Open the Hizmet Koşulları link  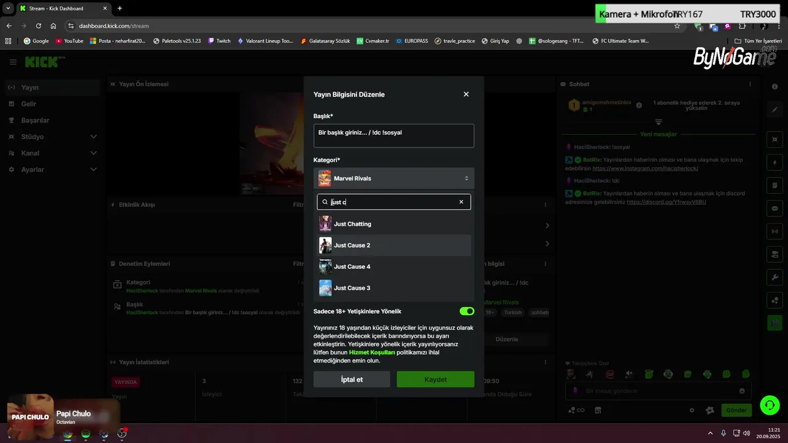372,353
